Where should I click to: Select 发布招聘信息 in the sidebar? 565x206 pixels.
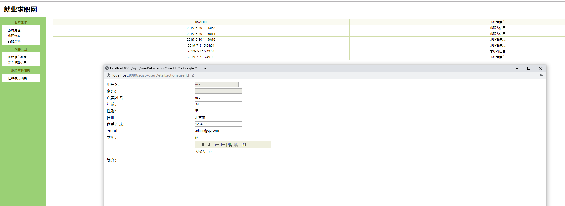point(17,63)
